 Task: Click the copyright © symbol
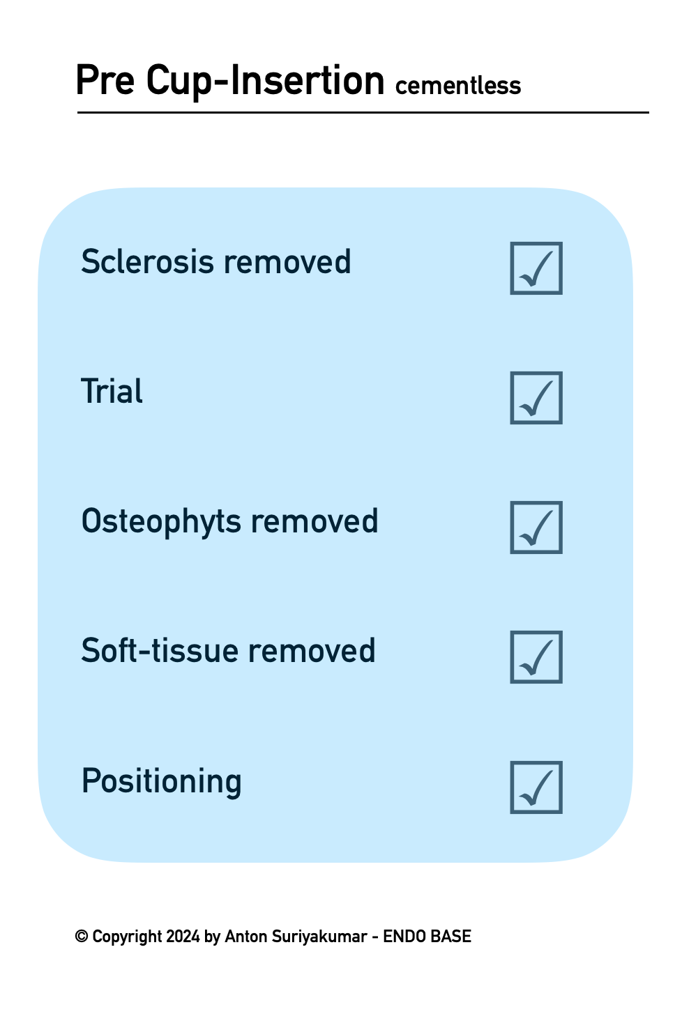pyautogui.click(x=82, y=937)
